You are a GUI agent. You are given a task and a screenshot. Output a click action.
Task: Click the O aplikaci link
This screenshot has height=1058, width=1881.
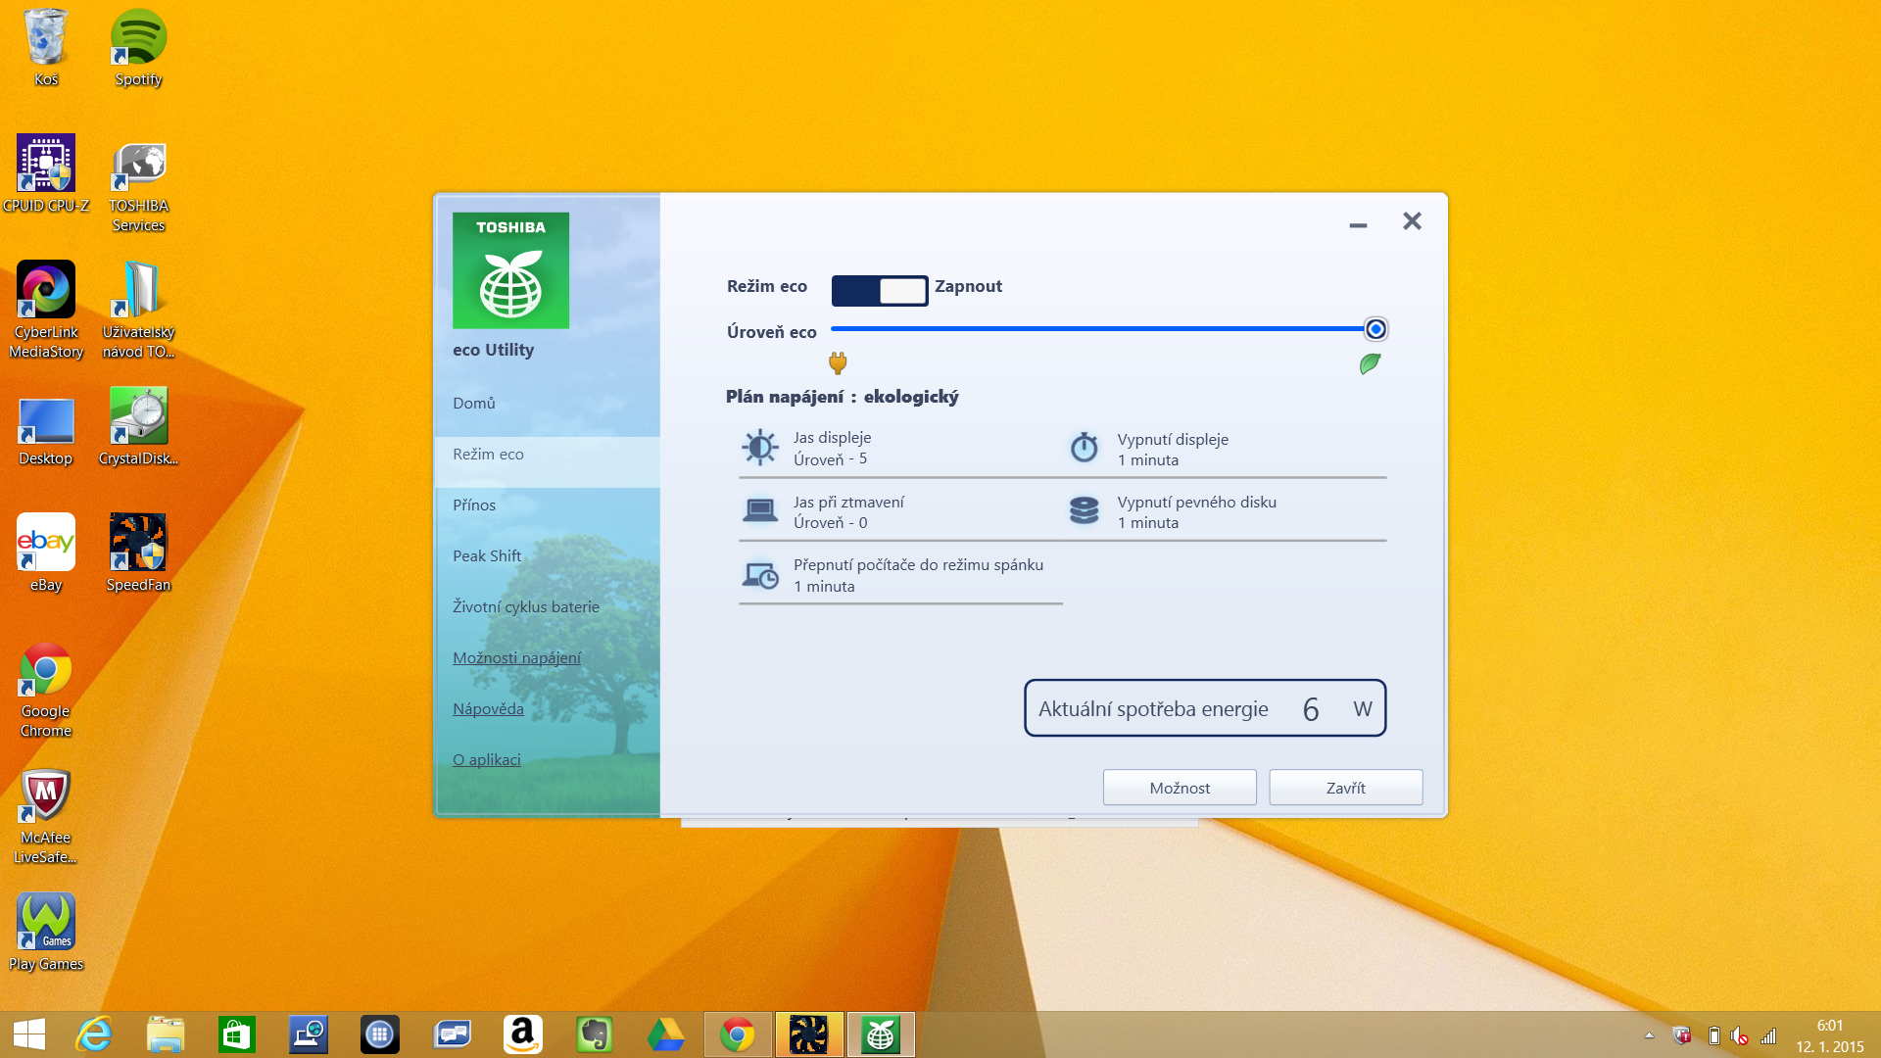click(486, 759)
